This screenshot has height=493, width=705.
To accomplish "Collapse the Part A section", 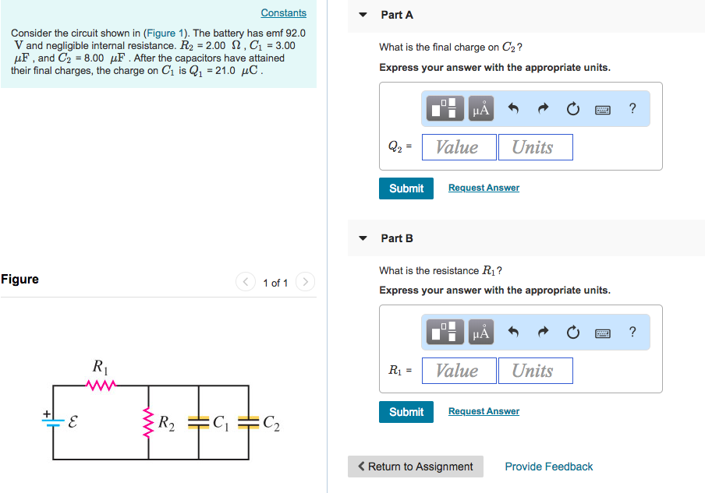I will click(x=362, y=15).
